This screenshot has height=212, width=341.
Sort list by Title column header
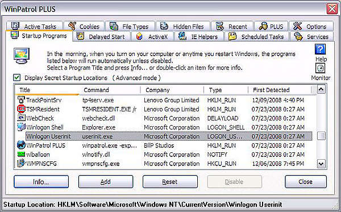pyautogui.click(x=47, y=90)
